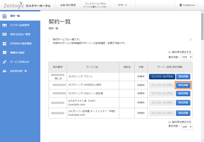Click the お手続きの進捗確認 checkmark icon
204x142 pixels.
5,43
